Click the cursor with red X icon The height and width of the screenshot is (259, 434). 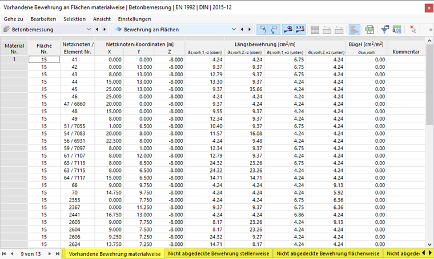(413, 30)
